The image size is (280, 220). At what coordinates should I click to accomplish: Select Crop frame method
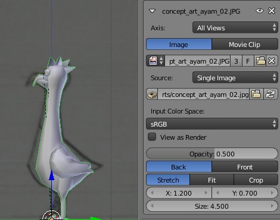(256, 180)
